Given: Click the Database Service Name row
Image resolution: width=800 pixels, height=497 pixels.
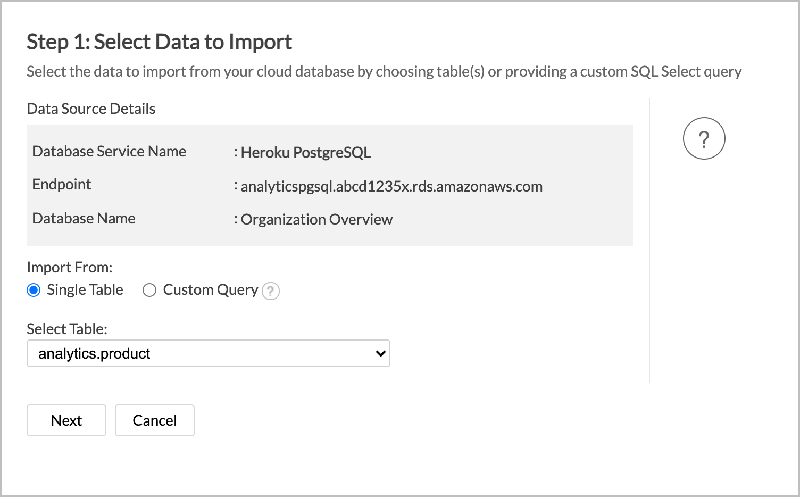Looking at the screenshot, I should (x=109, y=152).
